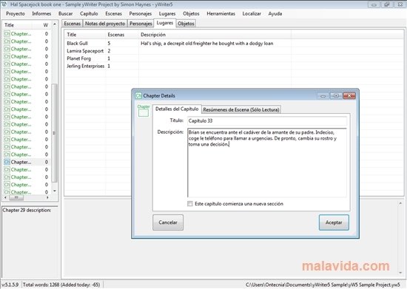Open the Objetos menu in menu bar
The width and height of the screenshot is (407, 289).
(191, 14)
